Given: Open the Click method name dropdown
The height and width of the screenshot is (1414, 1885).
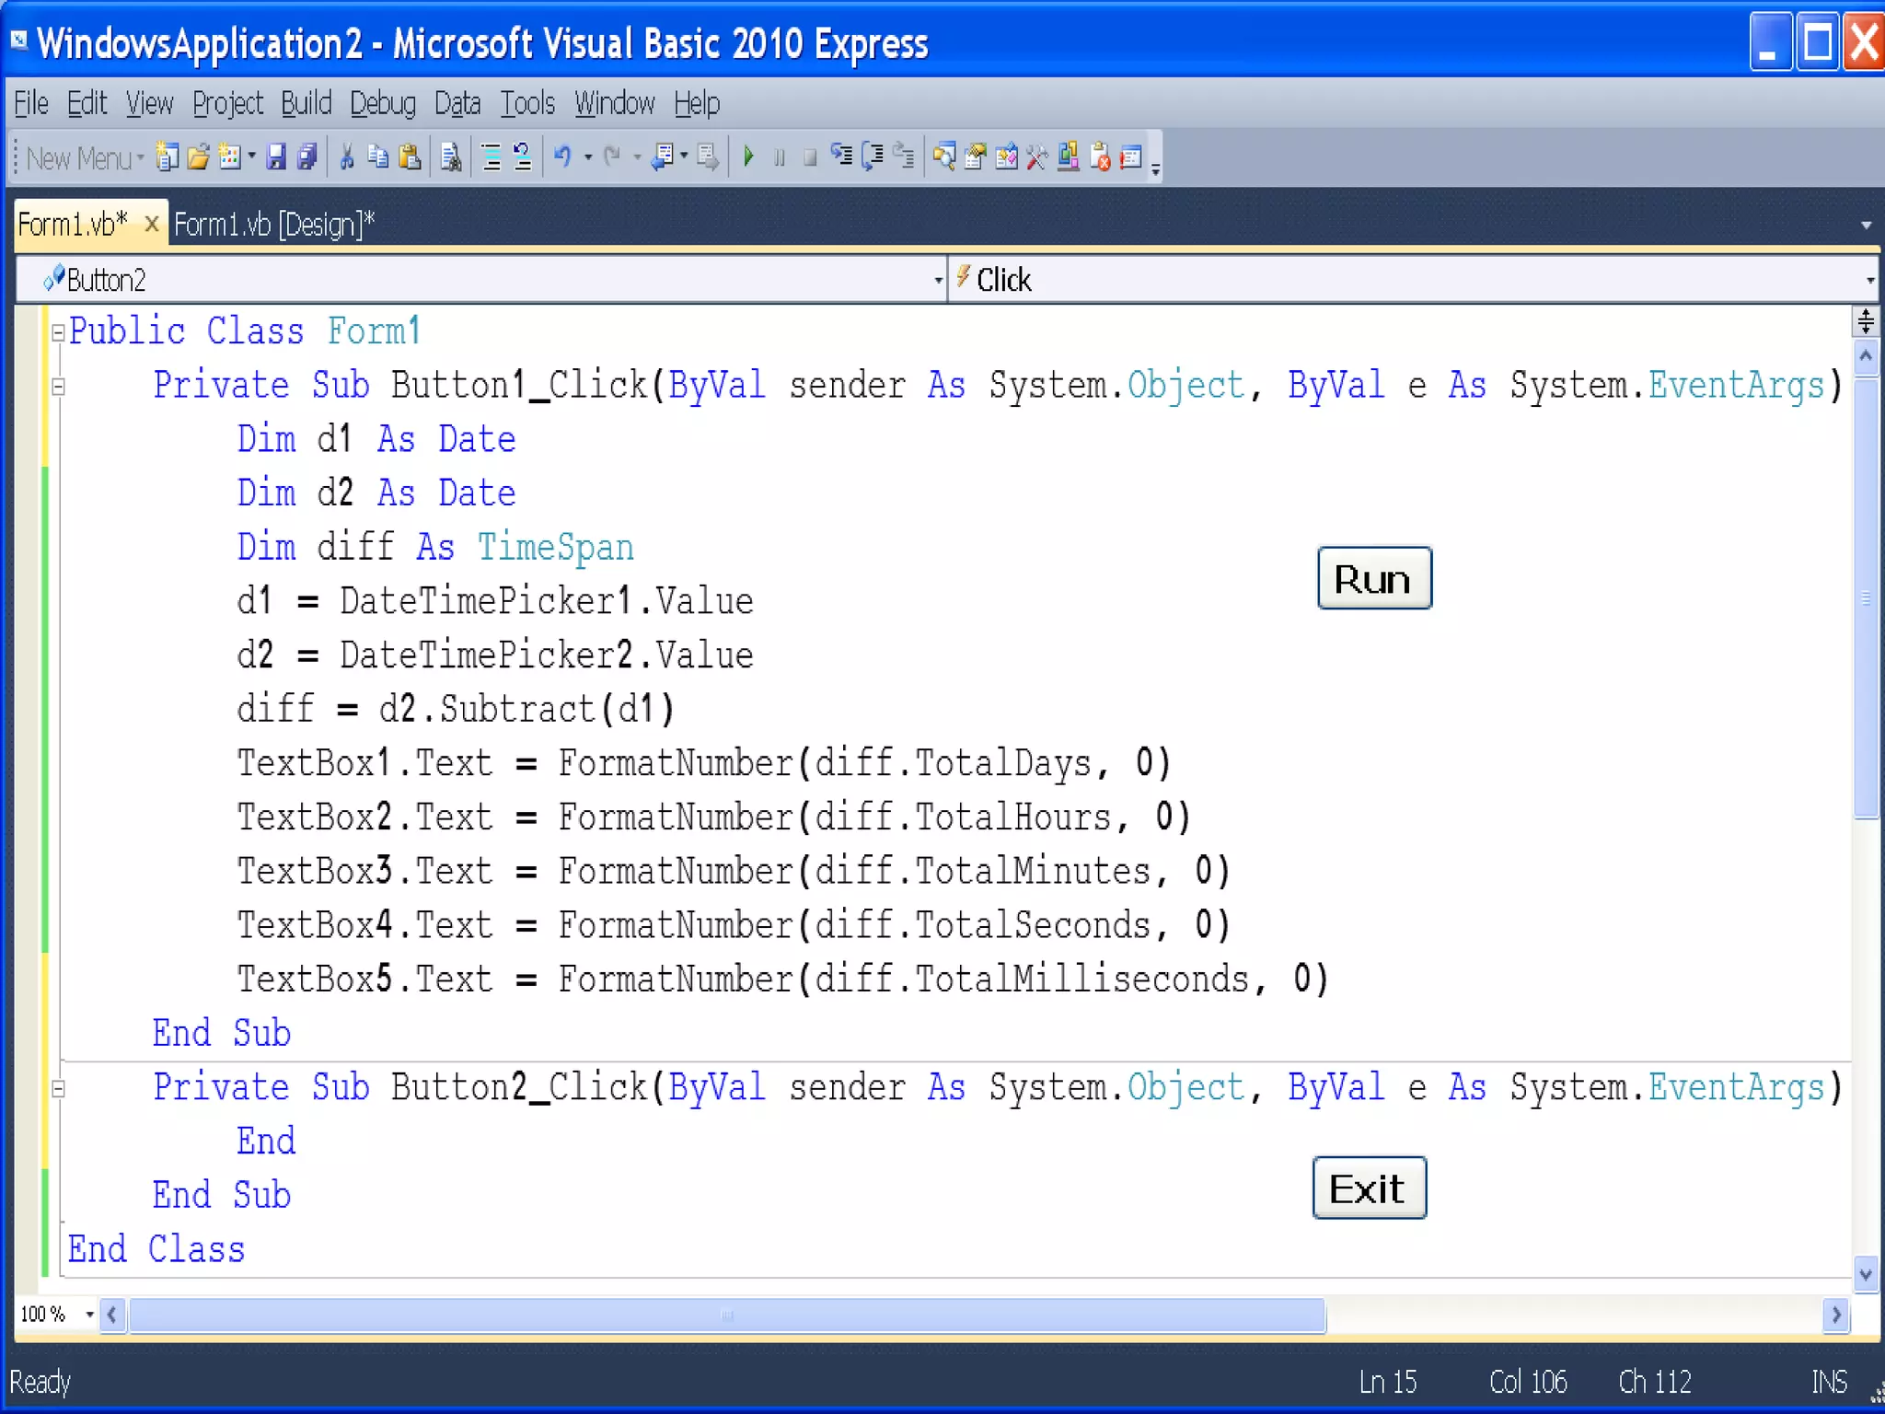Looking at the screenshot, I should 1868,280.
